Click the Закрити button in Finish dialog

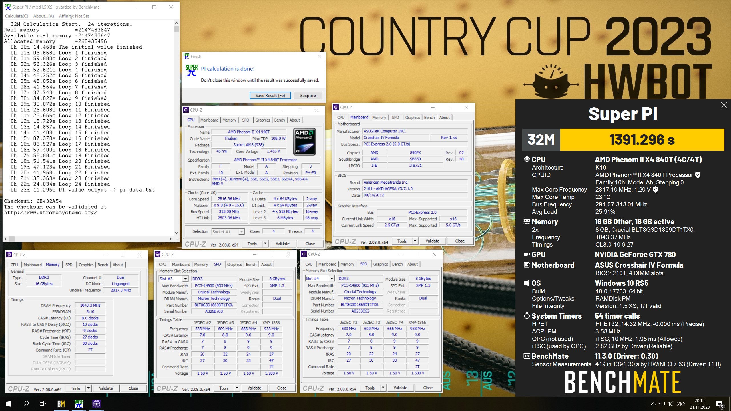pos(308,96)
